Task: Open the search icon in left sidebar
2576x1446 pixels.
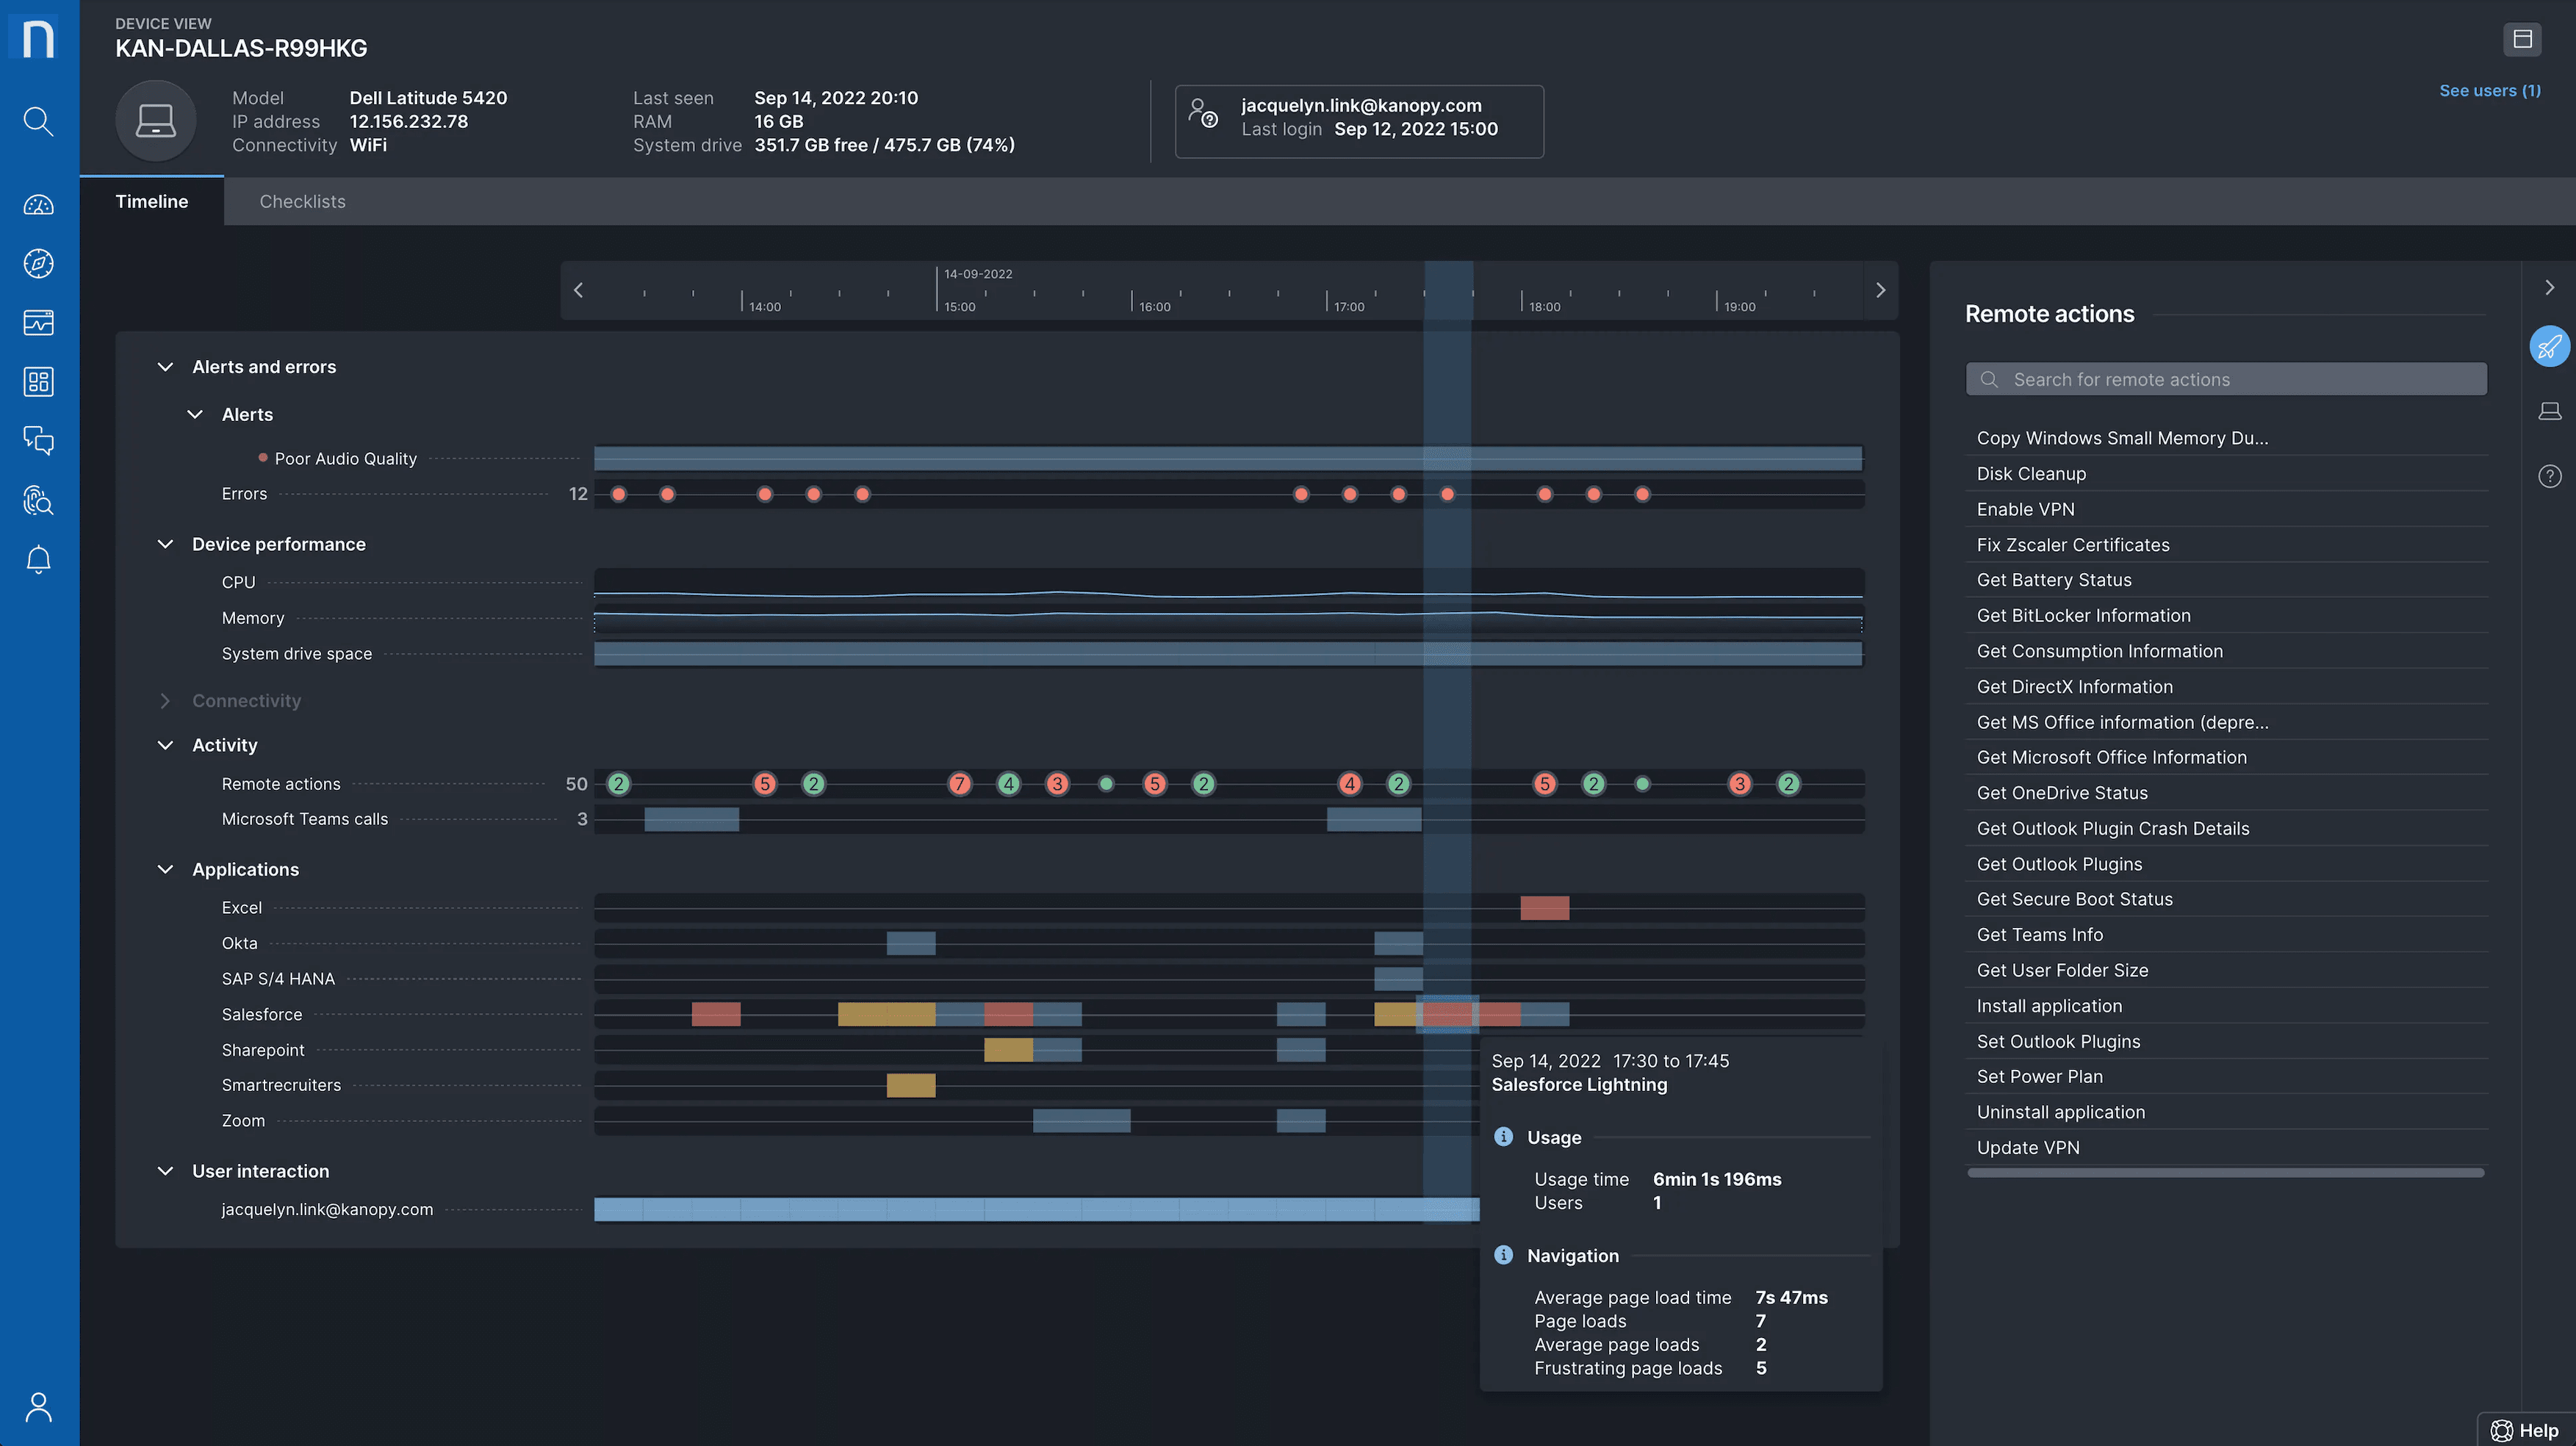Action: click(x=38, y=121)
